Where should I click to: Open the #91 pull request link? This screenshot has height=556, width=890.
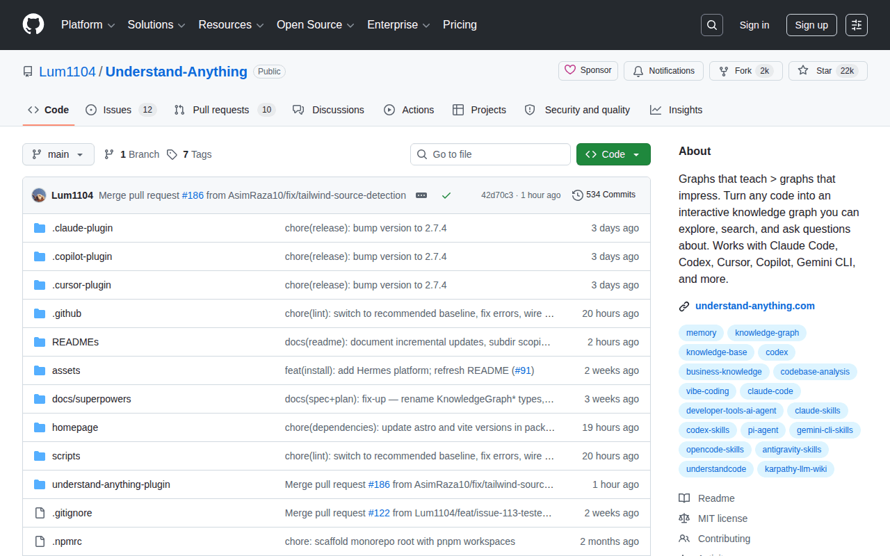pos(523,370)
